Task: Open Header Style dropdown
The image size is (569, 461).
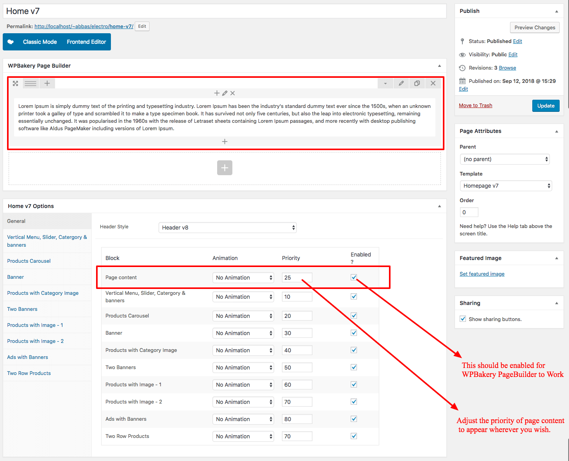Action: (x=228, y=228)
